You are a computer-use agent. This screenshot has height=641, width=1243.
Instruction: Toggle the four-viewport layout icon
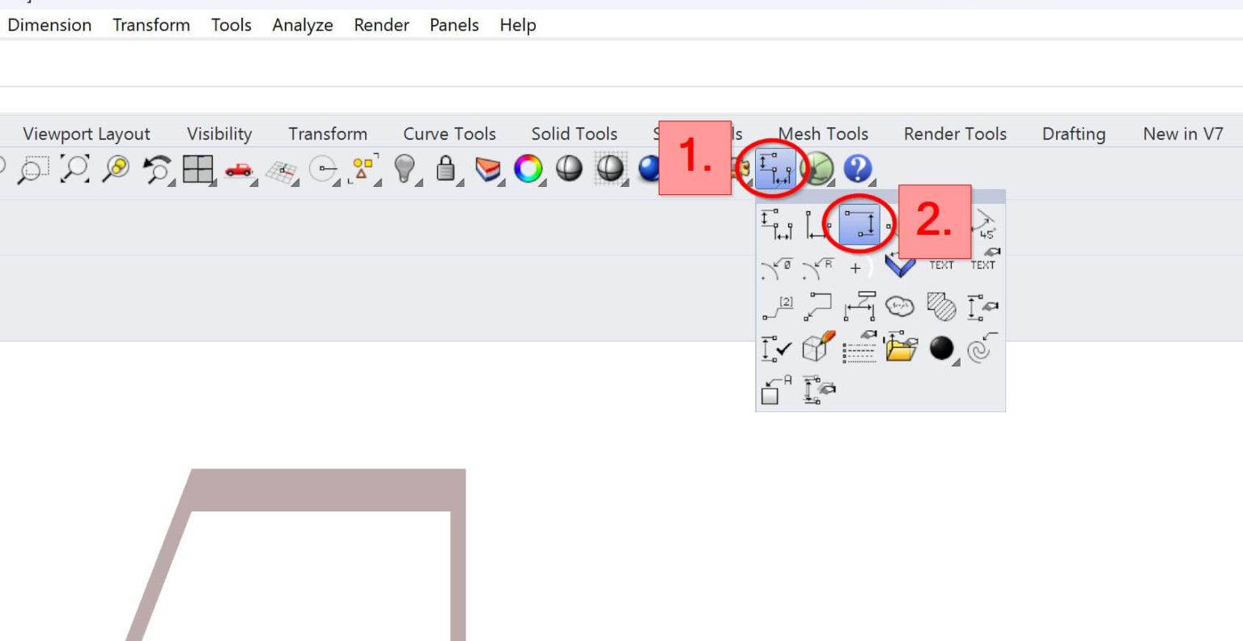coord(197,169)
